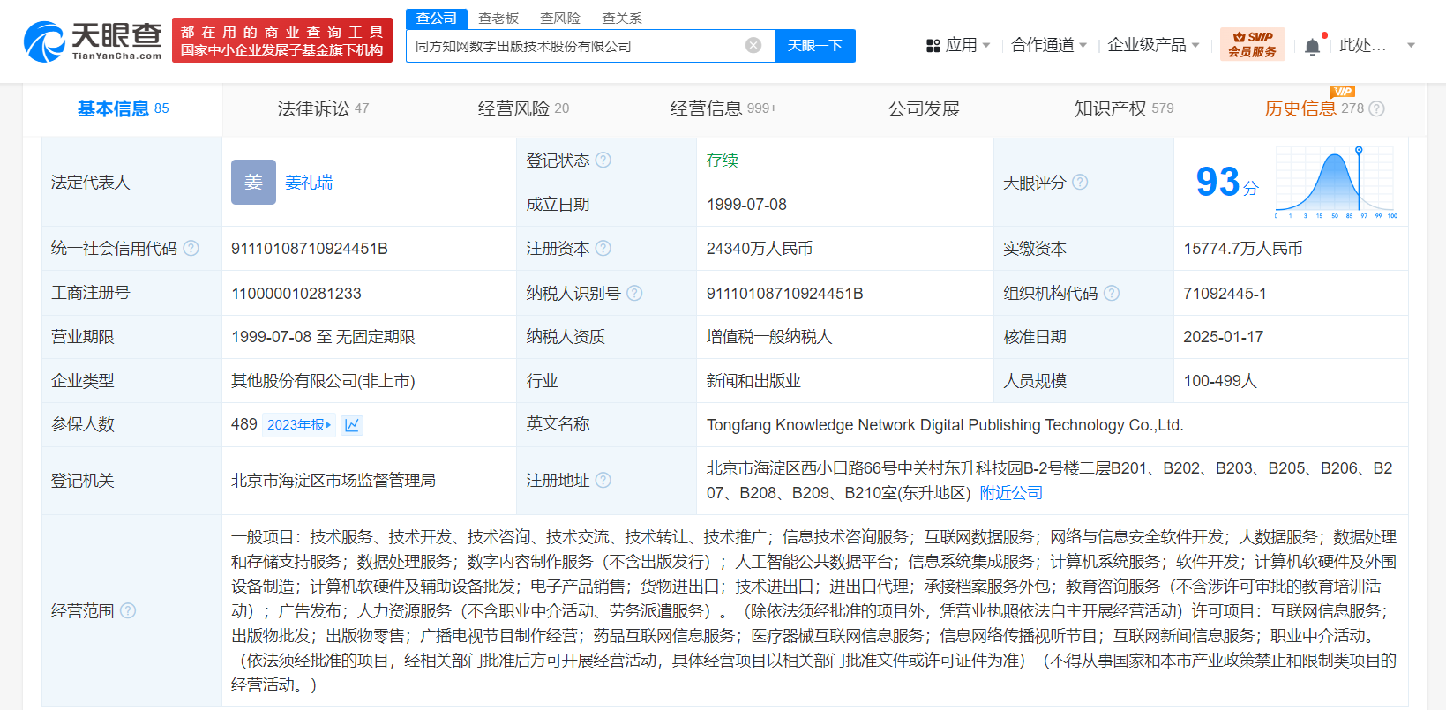
Task: Click the 北京市海淀区市场监督管理局 registration authority
Action: click(333, 481)
